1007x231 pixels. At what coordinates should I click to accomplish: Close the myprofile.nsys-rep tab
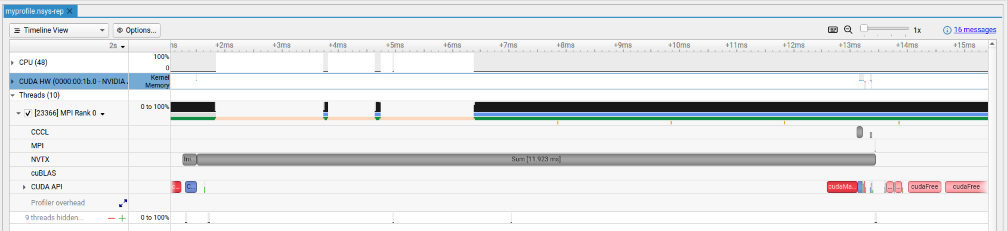tap(70, 11)
